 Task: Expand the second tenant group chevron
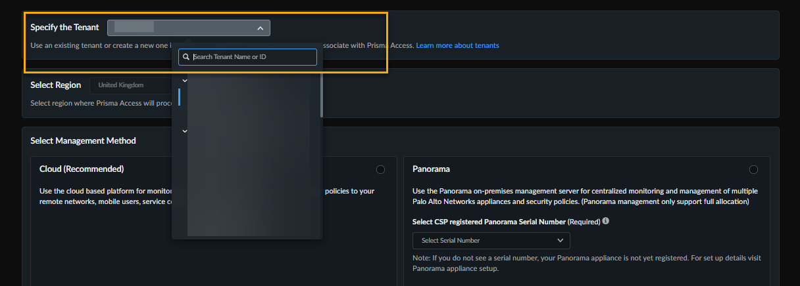tap(185, 131)
